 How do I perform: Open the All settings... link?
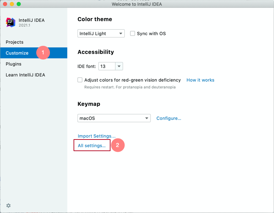[x=92, y=146]
